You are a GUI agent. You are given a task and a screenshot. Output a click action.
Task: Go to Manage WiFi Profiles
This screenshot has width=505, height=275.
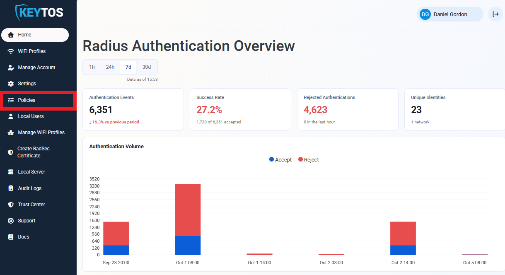pos(35,133)
